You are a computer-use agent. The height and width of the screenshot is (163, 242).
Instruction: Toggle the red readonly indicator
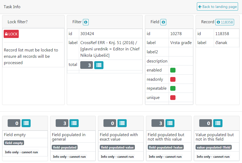point(173,79)
